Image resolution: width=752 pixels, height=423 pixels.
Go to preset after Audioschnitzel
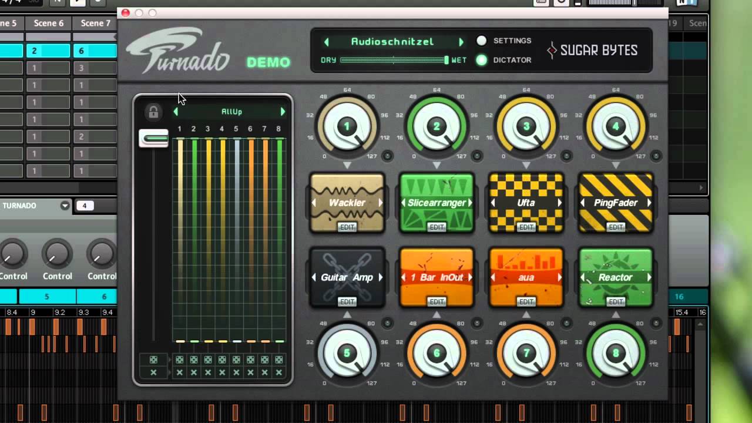coord(461,42)
